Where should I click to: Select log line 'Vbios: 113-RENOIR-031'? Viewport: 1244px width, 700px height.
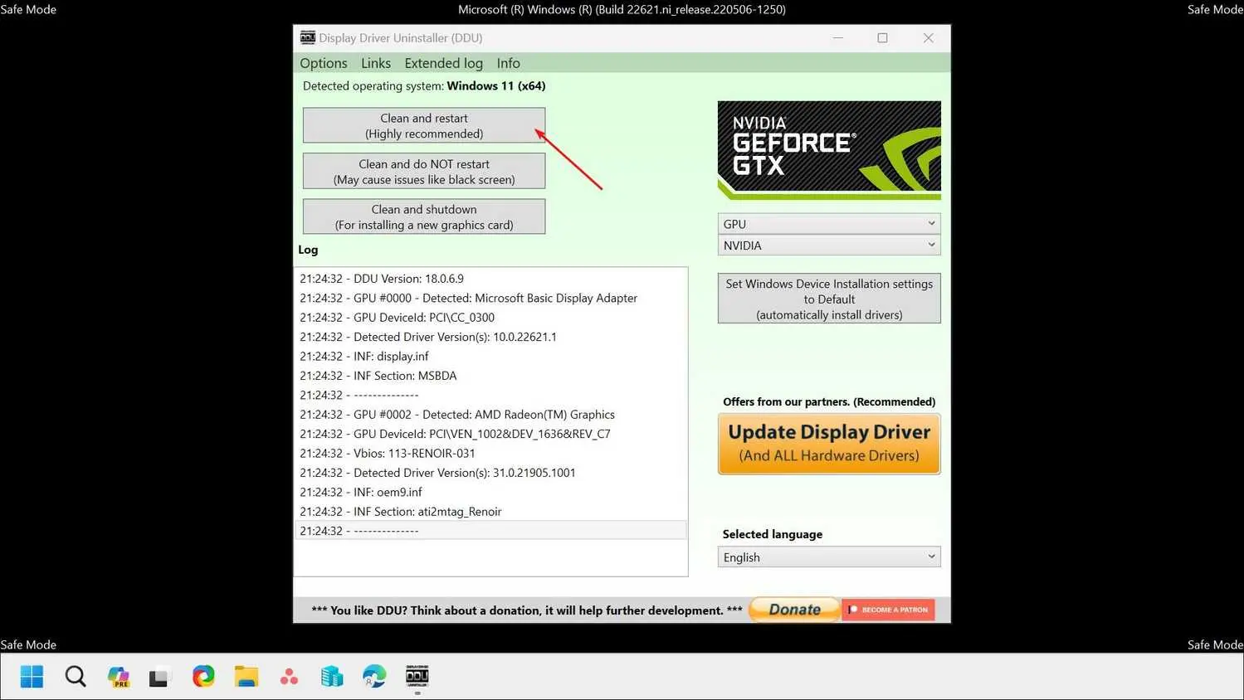coord(490,454)
